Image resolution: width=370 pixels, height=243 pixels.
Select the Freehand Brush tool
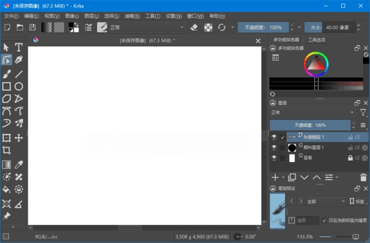coord(6,73)
